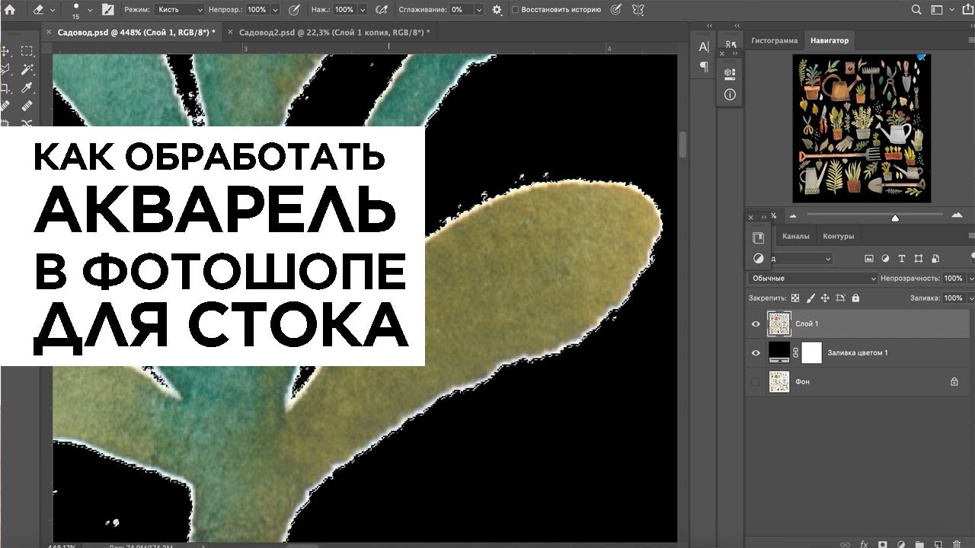Screen dimensions: 975x548
Task: Expand the Наж. flow slider arrow
Action: tap(363, 10)
